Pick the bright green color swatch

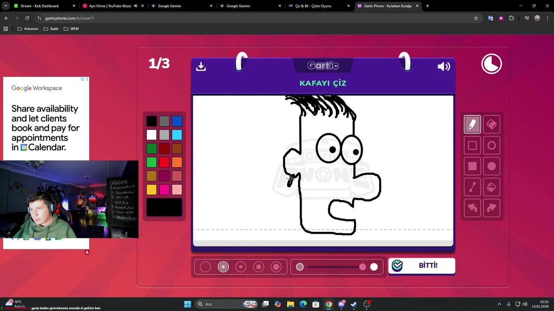coord(151,162)
